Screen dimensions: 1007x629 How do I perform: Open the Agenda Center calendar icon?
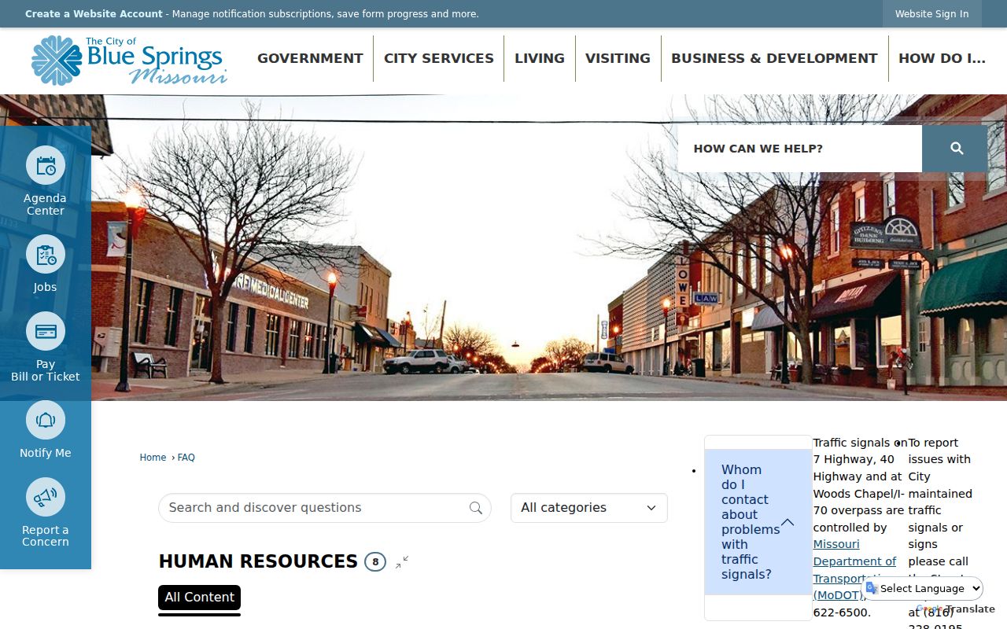point(46,166)
